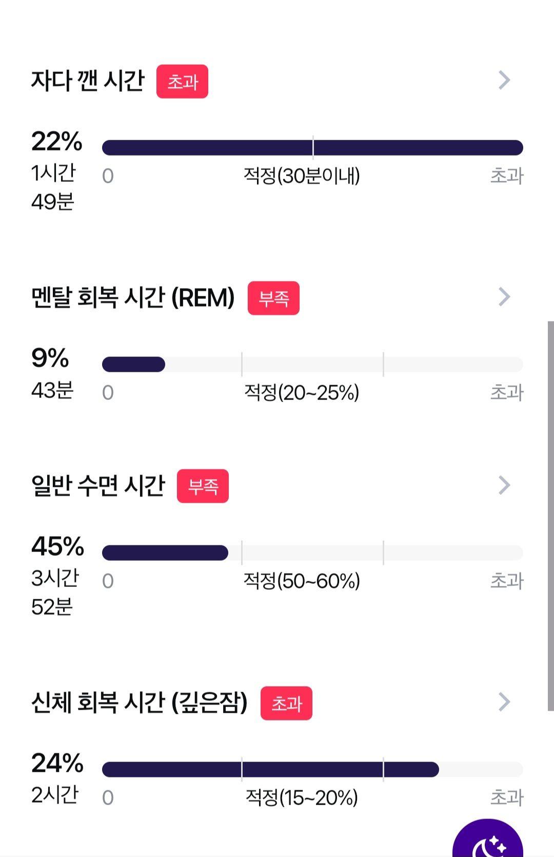
Task: Click the 깊은잠 24% progress bar
Action: pyautogui.click(x=312, y=769)
